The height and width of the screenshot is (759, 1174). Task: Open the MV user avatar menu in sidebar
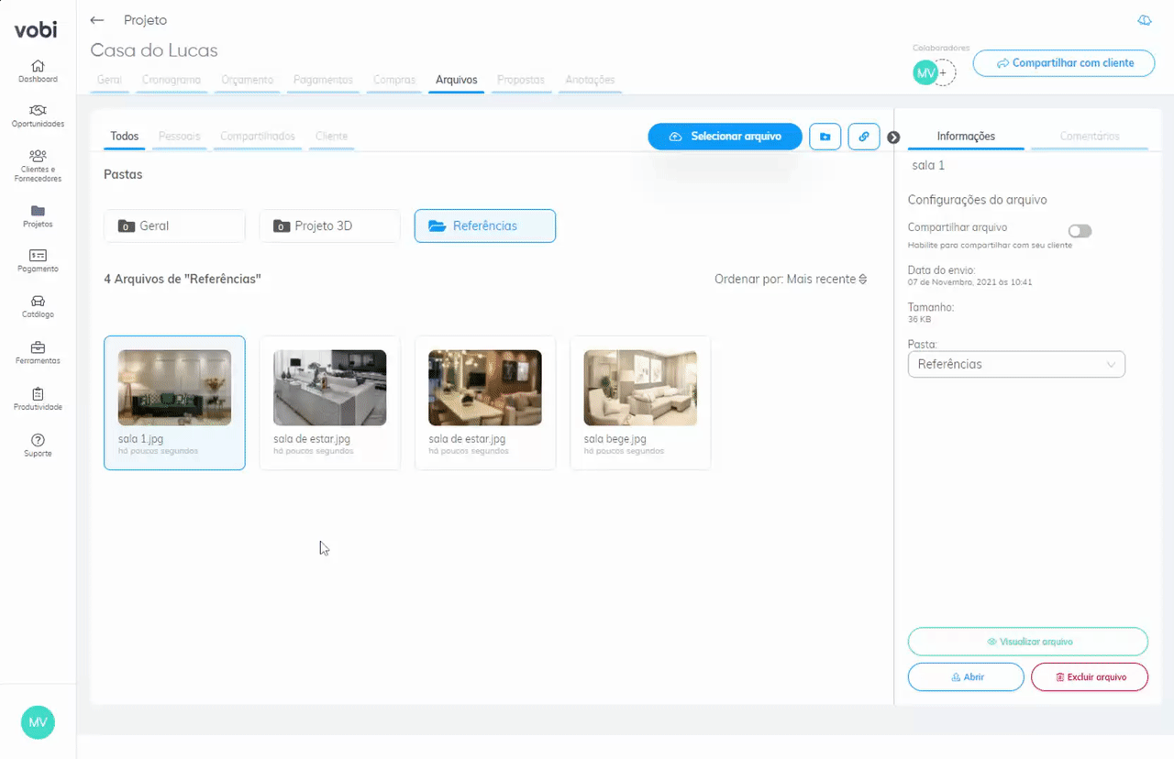[38, 722]
